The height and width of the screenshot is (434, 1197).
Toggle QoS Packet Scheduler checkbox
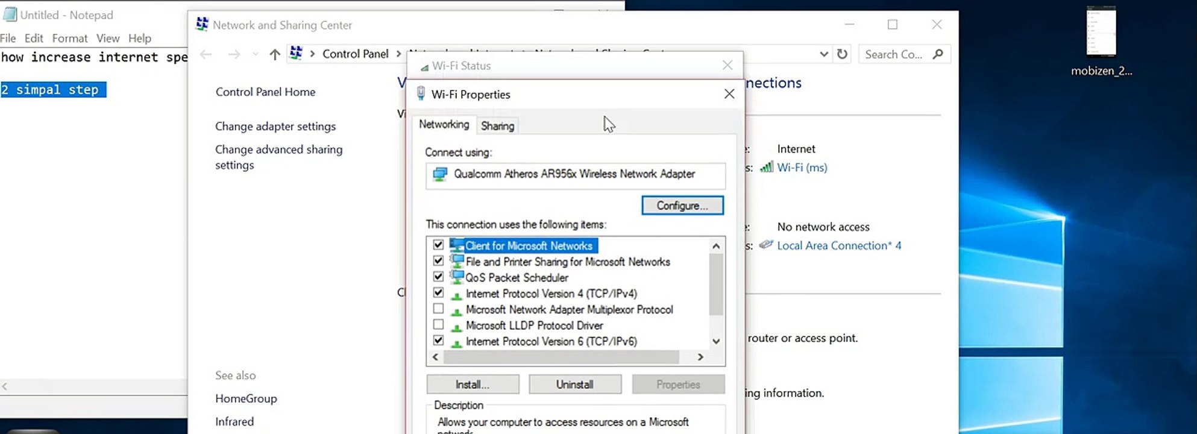(x=438, y=277)
